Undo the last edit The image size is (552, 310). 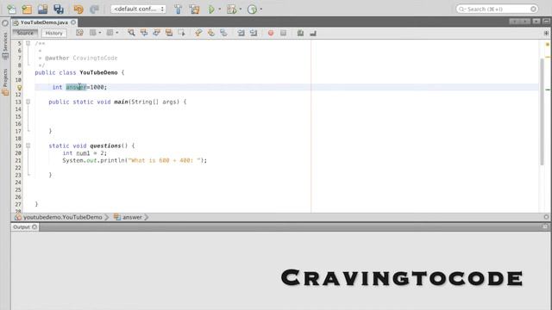tap(78, 9)
